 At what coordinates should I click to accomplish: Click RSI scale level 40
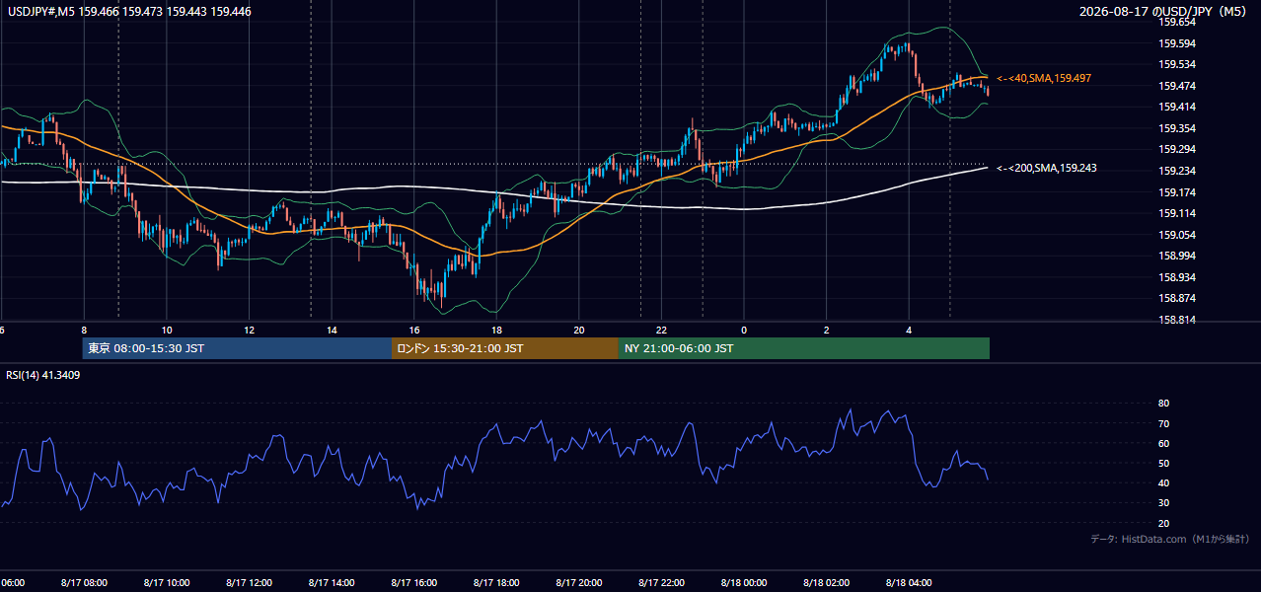click(1163, 482)
